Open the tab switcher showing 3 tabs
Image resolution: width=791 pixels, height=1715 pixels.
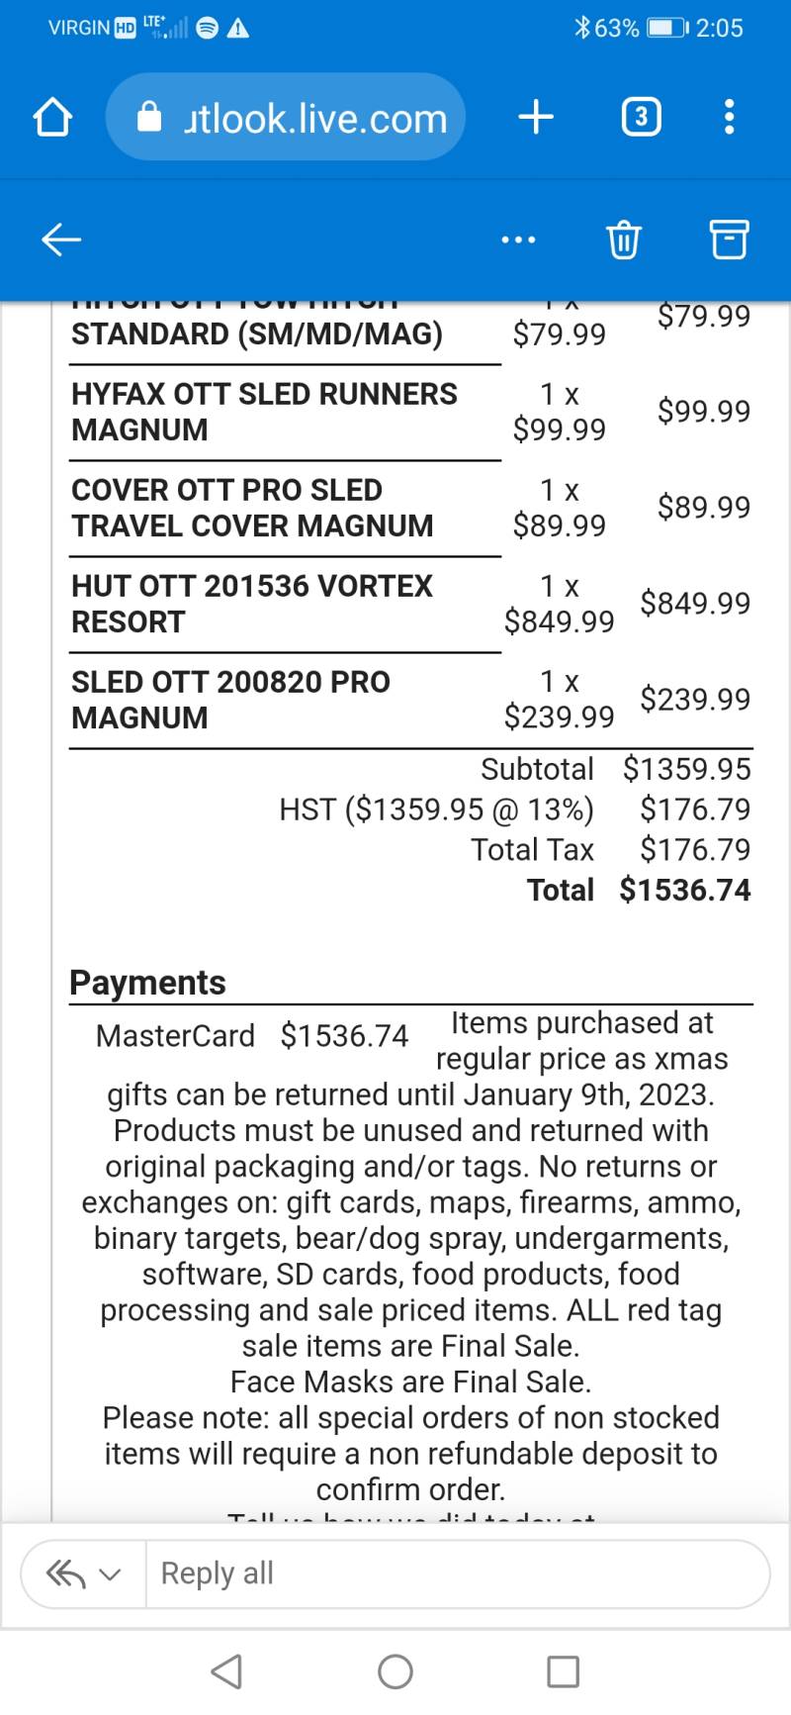pyautogui.click(x=641, y=118)
